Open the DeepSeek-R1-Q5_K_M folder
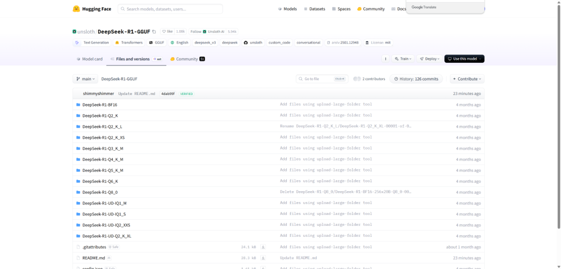The width and height of the screenshot is (561, 269). coord(103,170)
